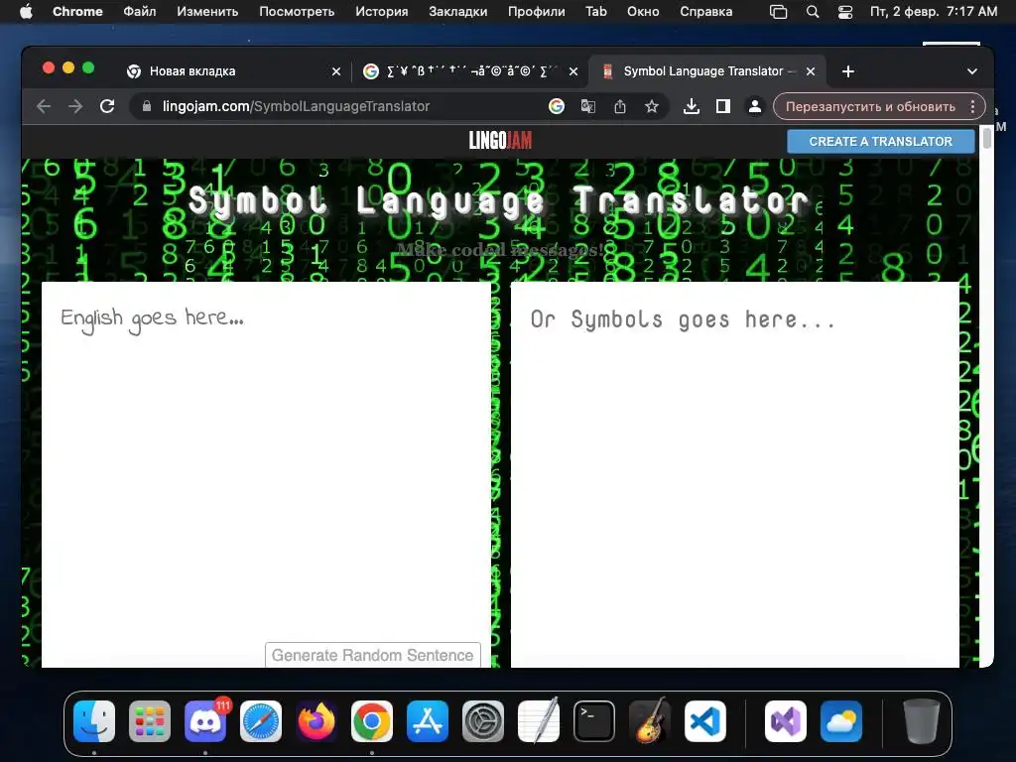Open Spotlight search icon
1016x762 pixels.
click(x=812, y=12)
